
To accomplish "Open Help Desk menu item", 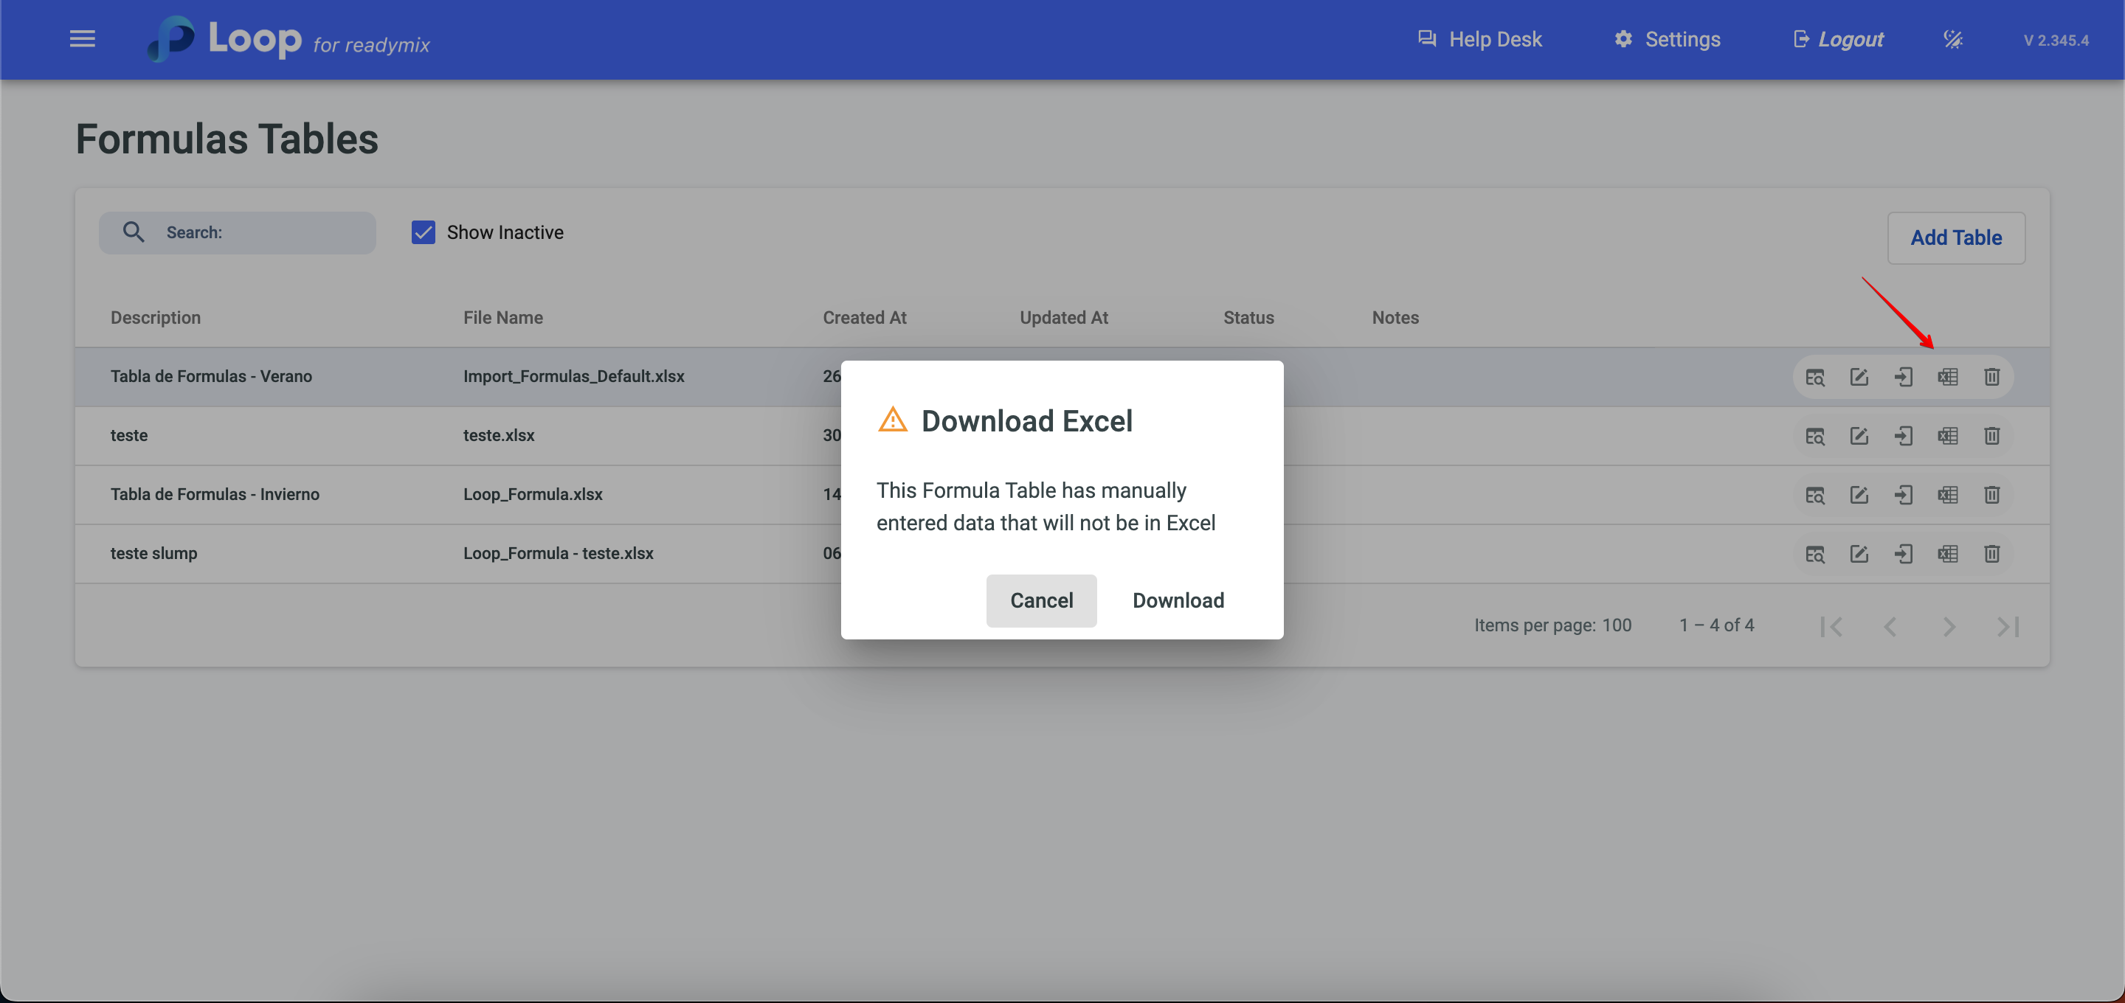I will (1479, 39).
